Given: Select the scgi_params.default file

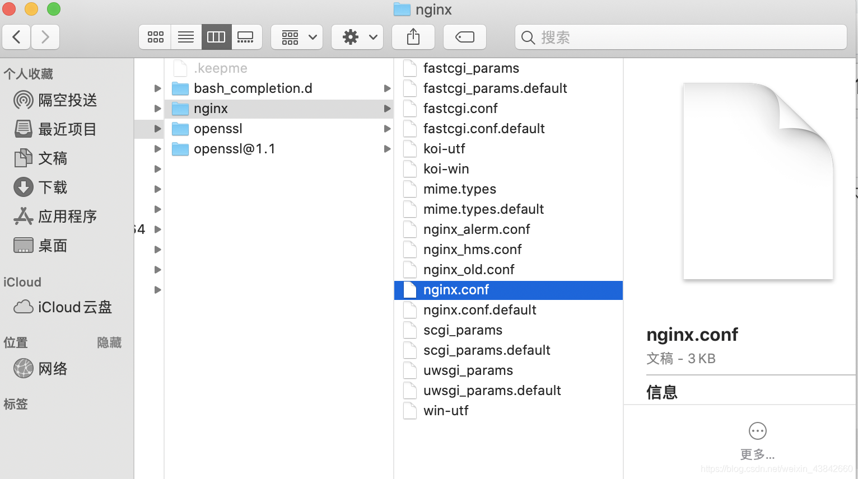Looking at the screenshot, I should pos(509,350).
